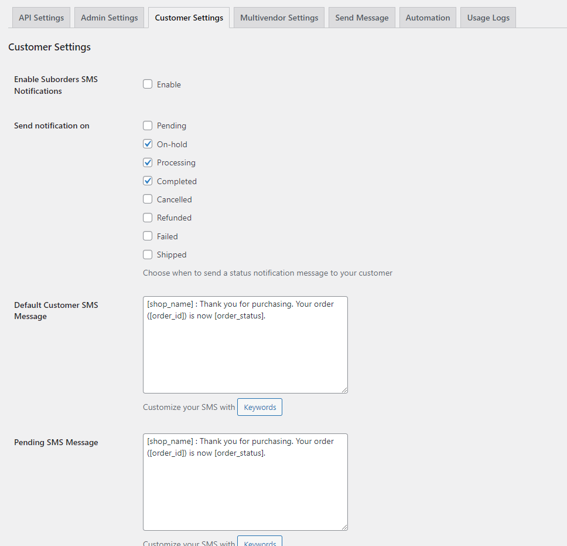Open the Automation tab
The height and width of the screenshot is (546, 567).
tap(428, 18)
